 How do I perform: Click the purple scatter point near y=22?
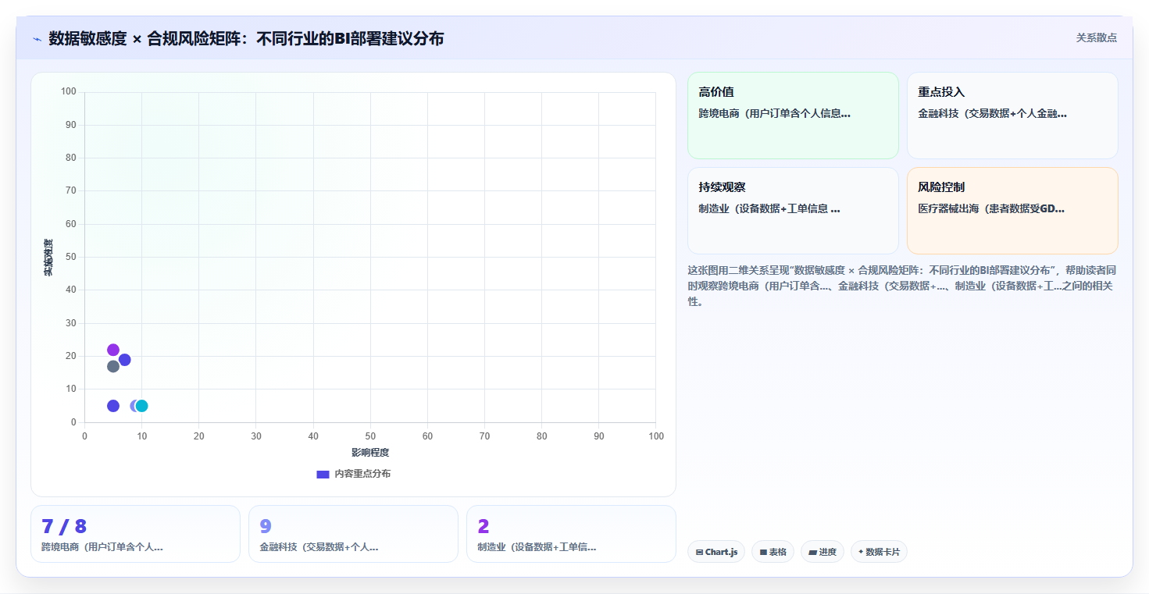coord(113,350)
